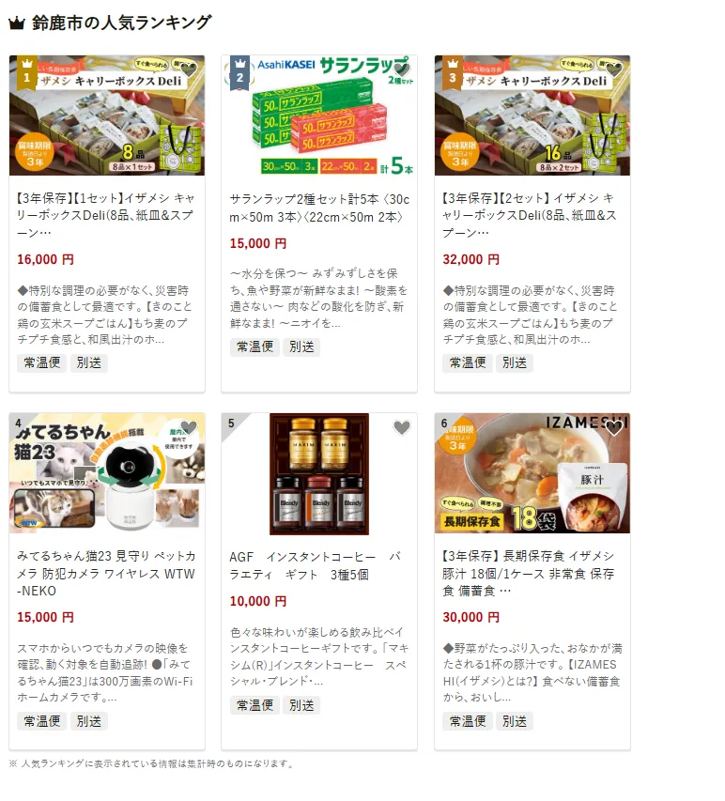Viewport: 725px width, 801px height.
Task: Click heart icon on みてるちゃん猫23 camera
Action: point(189,427)
